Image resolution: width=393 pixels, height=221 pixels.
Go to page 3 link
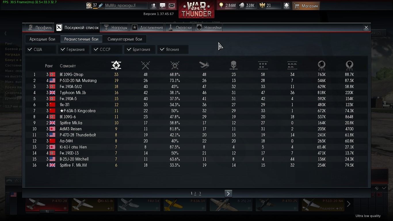(x=200, y=193)
